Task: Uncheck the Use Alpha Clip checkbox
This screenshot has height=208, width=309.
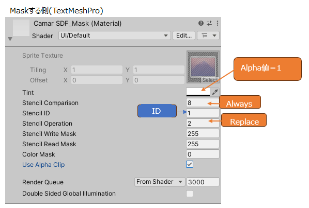Action: (190, 164)
